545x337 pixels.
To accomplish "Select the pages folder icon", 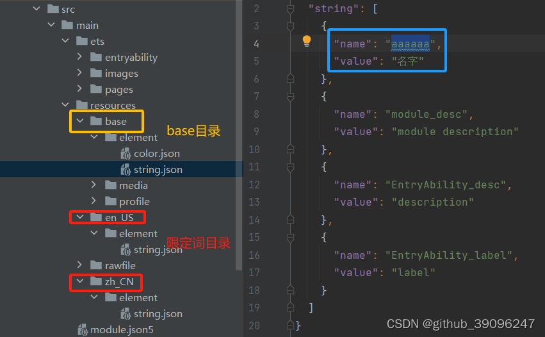I will (x=96, y=88).
